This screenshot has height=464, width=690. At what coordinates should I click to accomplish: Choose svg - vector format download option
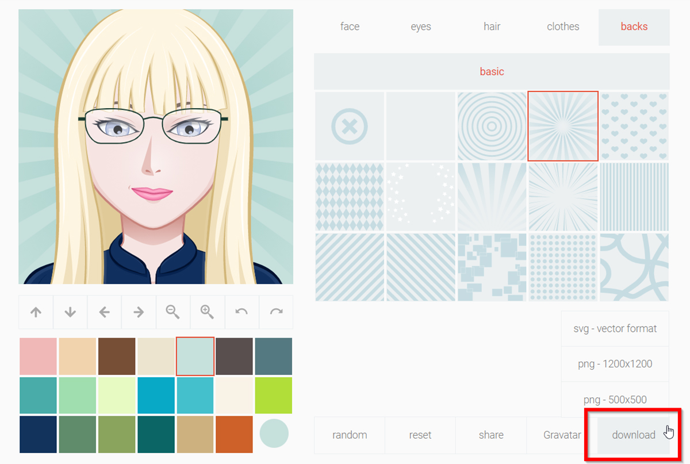pos(615,329)
